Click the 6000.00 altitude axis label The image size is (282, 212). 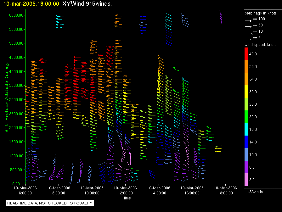(16, 15)
